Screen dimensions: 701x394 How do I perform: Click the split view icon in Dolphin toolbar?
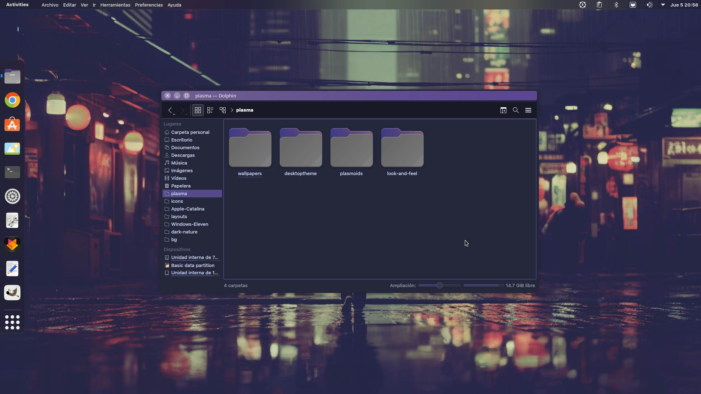[x=503, y=110]
